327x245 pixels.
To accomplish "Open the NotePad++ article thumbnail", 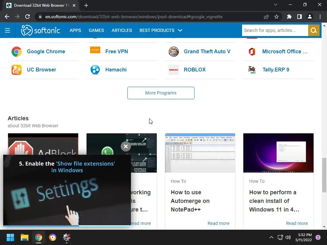I will [200, 153].
